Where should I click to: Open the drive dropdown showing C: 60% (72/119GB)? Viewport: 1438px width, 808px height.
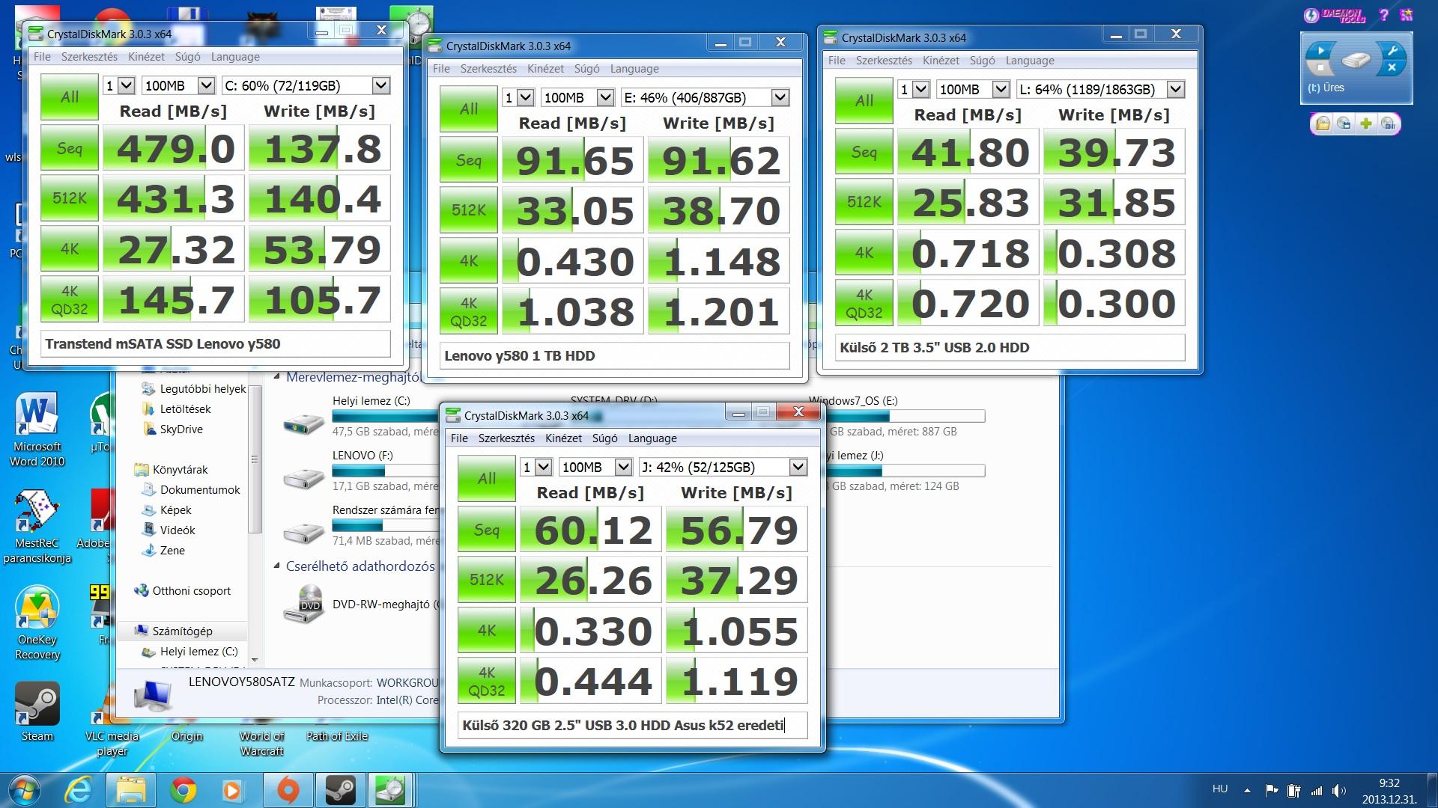point(306,86)
